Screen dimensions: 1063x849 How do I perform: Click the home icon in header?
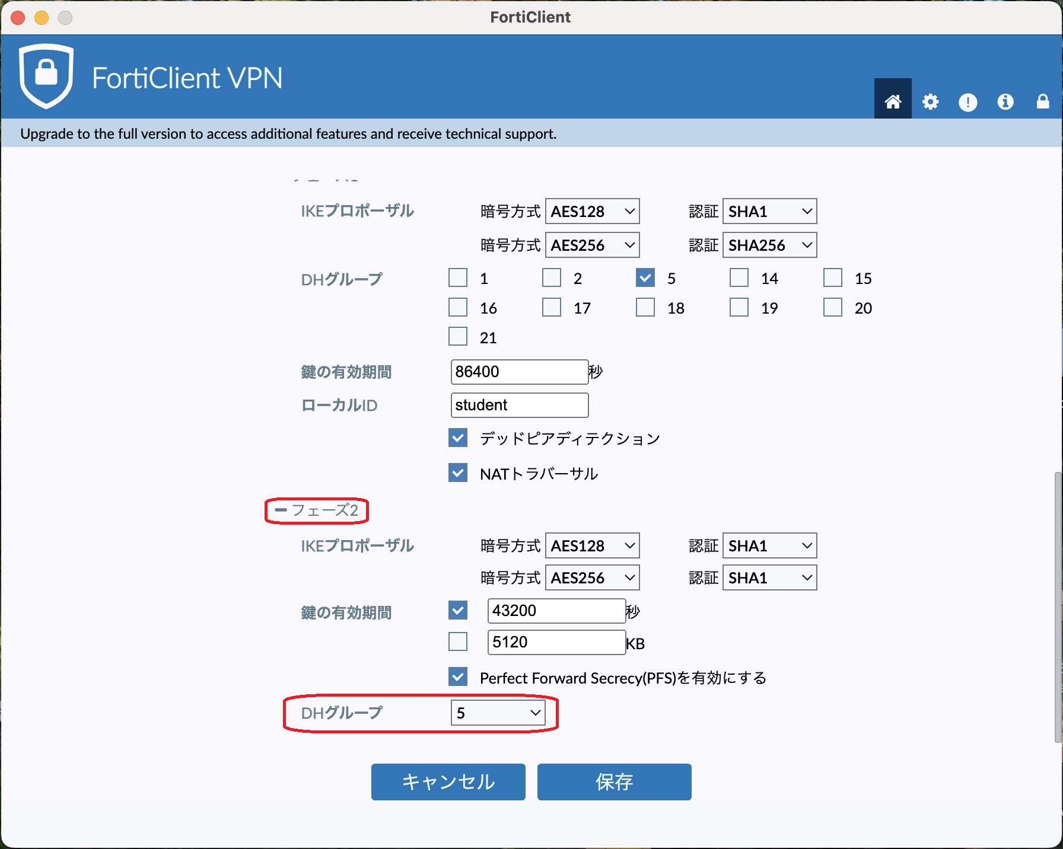pos(892,101)
